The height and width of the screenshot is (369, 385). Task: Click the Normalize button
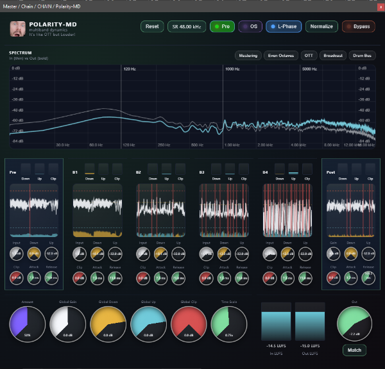point(321,27)
